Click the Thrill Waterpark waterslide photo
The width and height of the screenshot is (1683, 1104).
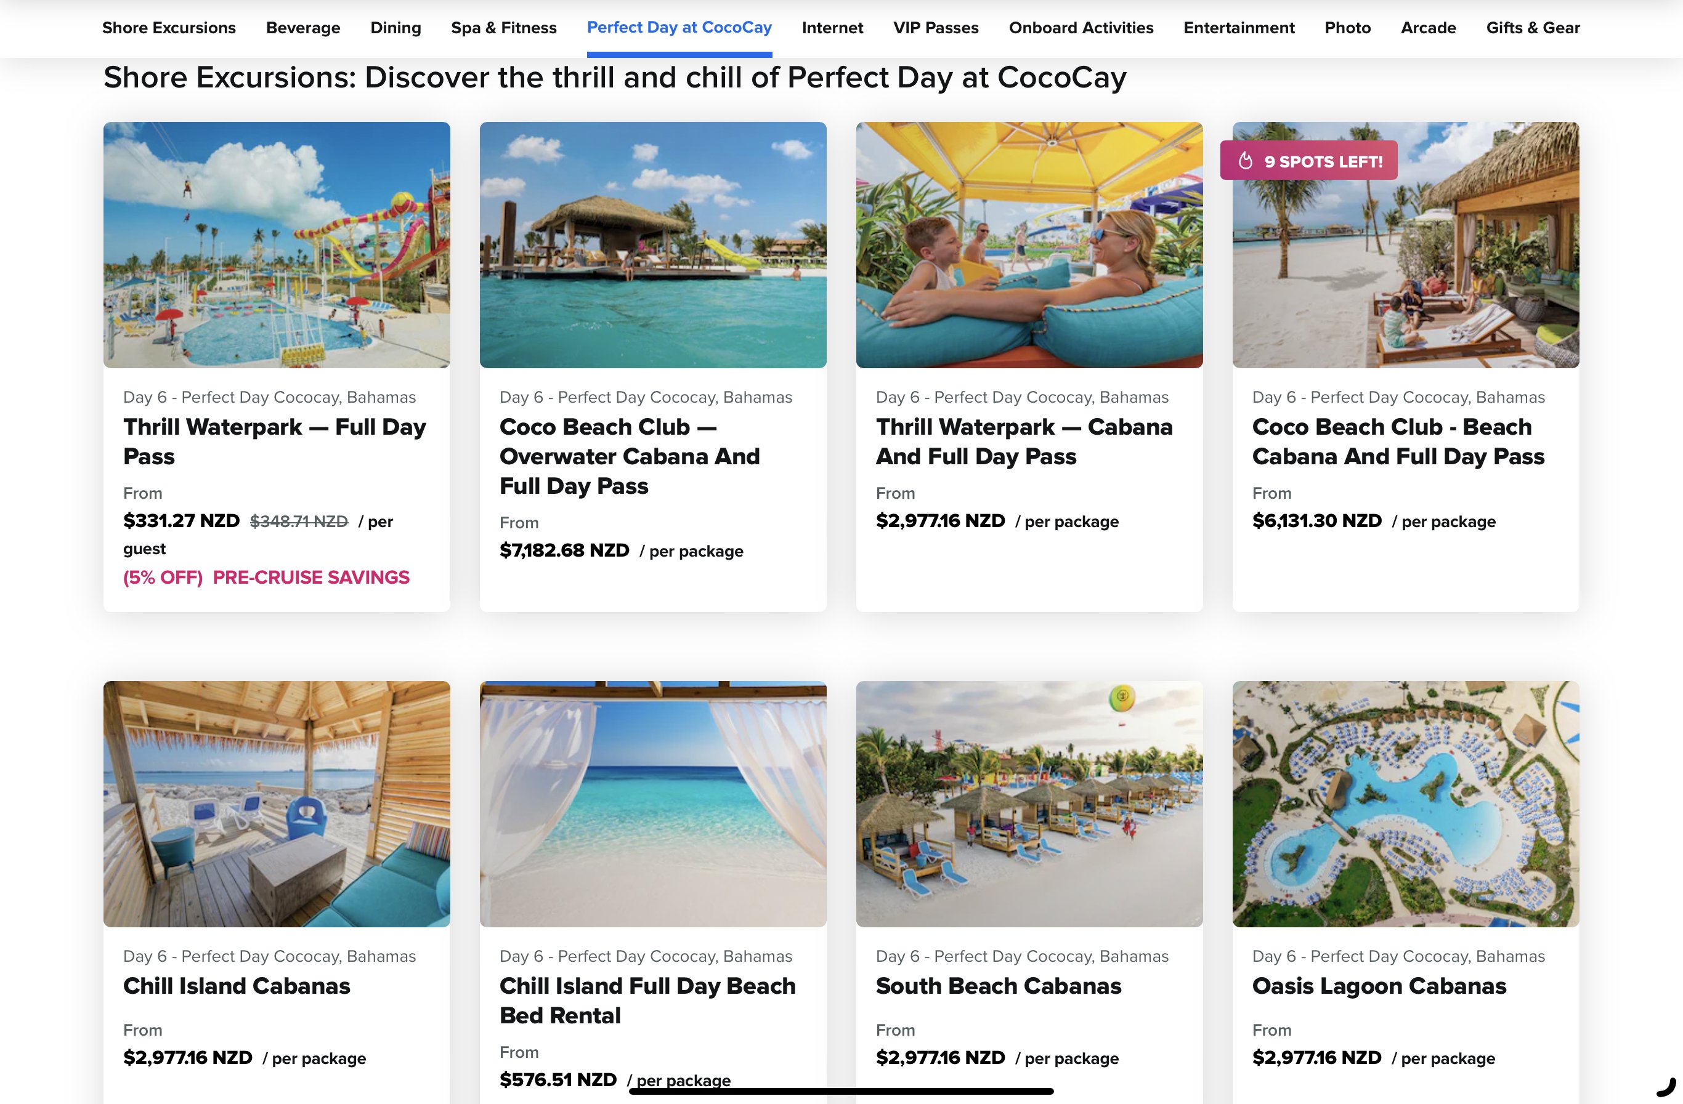tap(277, 244)
